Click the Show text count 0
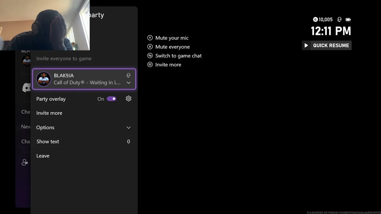Screen dimensions: 381x214 point(129,141)
